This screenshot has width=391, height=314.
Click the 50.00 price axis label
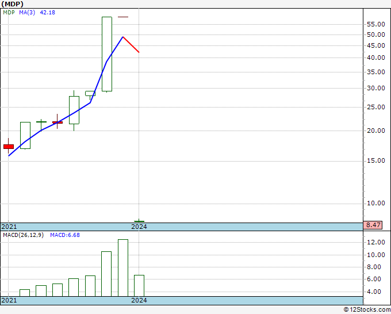(x=376, y=35)
